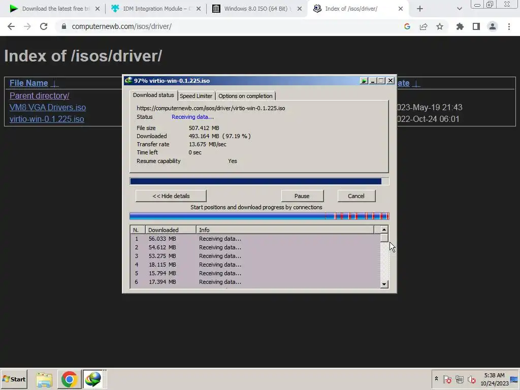Open the virtio-win-0.1.225.iso link
This screenshot has width=520, height=390.
click(x=47, y=119)
